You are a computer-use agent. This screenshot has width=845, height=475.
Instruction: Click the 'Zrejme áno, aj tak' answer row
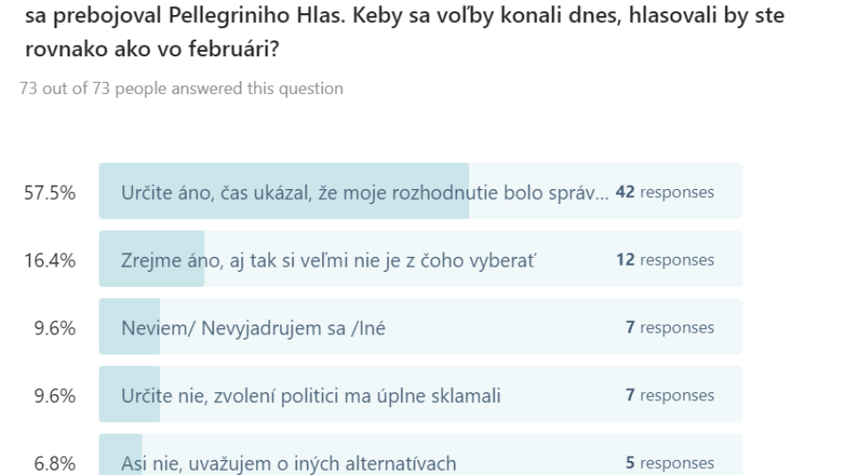click(x=421, y=259)
